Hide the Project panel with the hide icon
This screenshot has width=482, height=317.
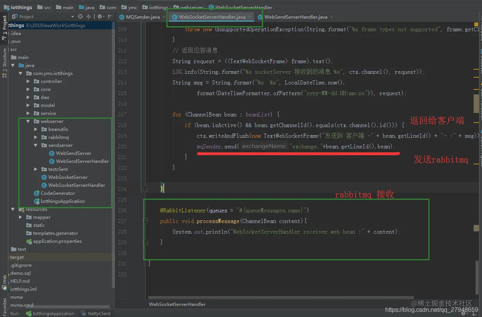pos(110,17)
